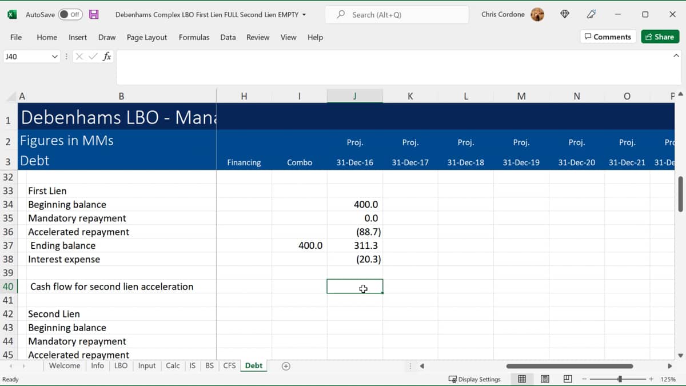Open the Draw ribbon tab
Viewport: 686px width, 386px height.
tap(107, 37)
